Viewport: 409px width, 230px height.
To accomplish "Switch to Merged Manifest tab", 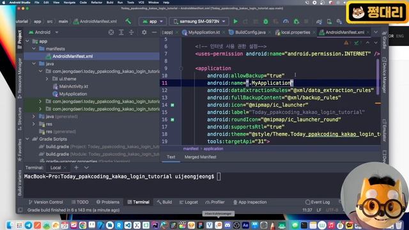I will 200,157.
